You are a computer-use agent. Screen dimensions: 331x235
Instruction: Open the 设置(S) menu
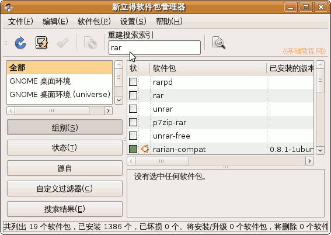click(x=133, y=22)
